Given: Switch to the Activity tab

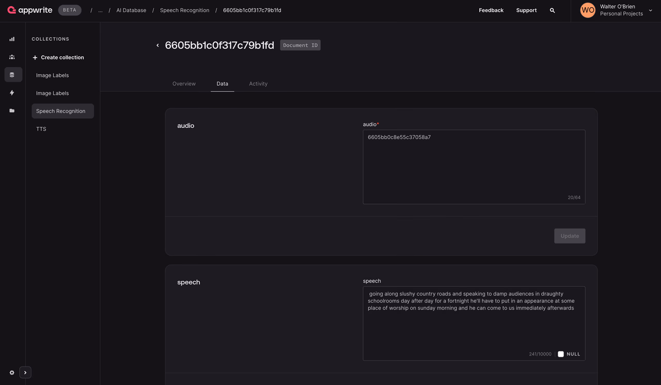Looking at the screenshot, I should [258, 84].
